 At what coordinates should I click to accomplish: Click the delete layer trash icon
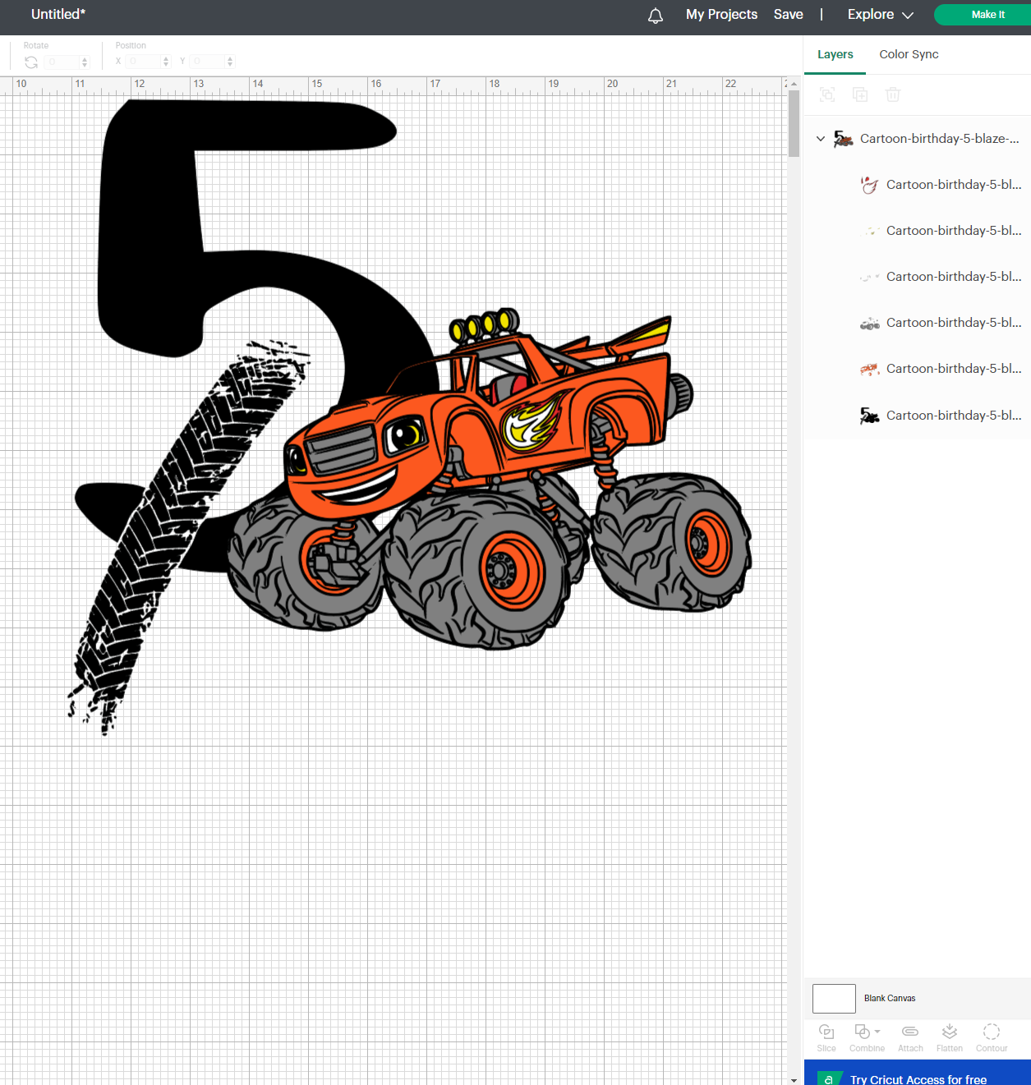click(893, 94)
